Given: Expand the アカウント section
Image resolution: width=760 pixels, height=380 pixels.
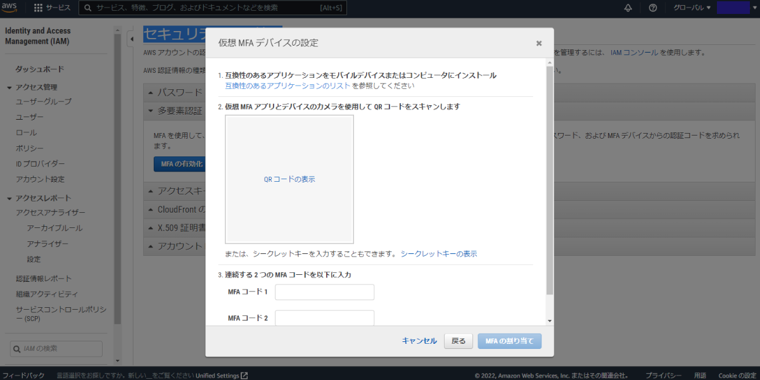Looking at the screenshot, I should pos(151,246).
